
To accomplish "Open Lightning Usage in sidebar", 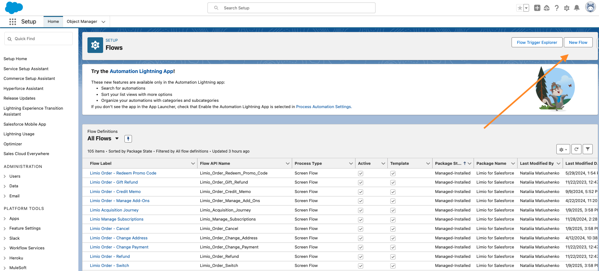I will 19,134.
